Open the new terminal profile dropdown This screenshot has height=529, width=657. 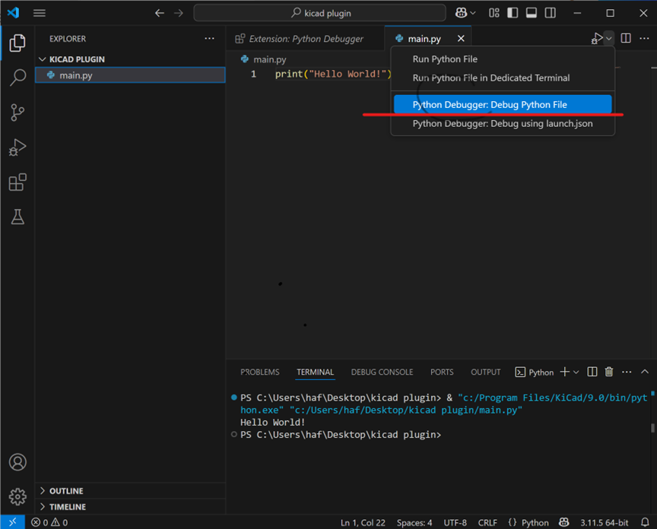[x=576, y=372]
